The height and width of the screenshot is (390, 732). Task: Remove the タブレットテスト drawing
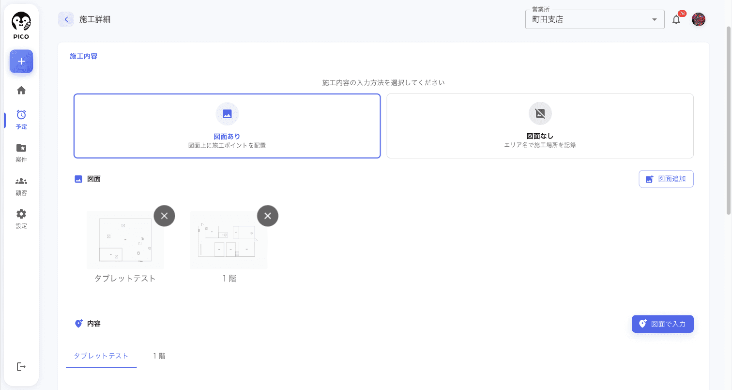coord(164,216)
